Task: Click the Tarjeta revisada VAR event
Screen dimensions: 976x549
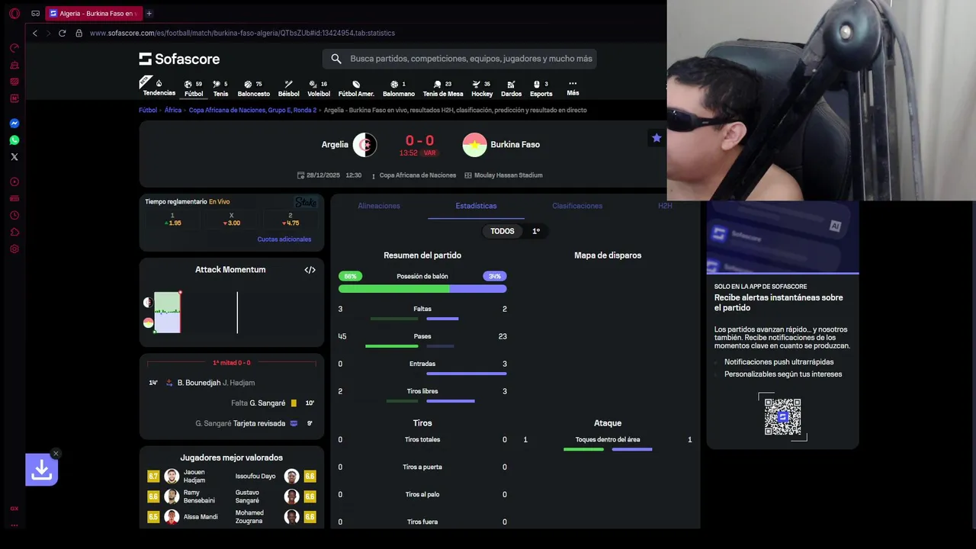Action: pos(232,424)
